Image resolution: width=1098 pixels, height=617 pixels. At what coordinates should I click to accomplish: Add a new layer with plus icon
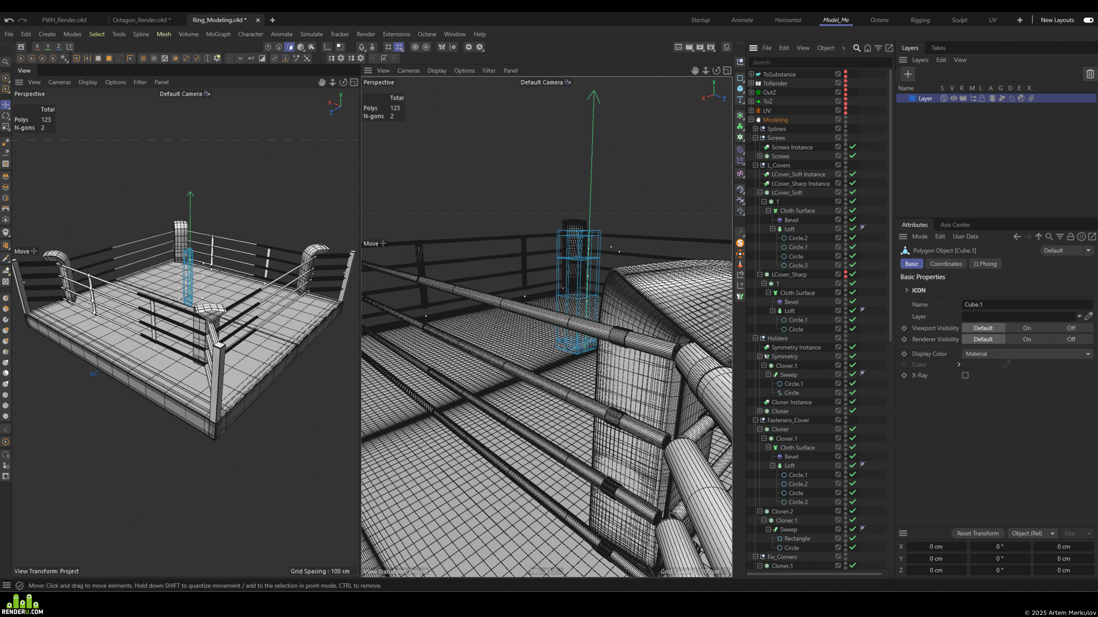tap(908, 74)
